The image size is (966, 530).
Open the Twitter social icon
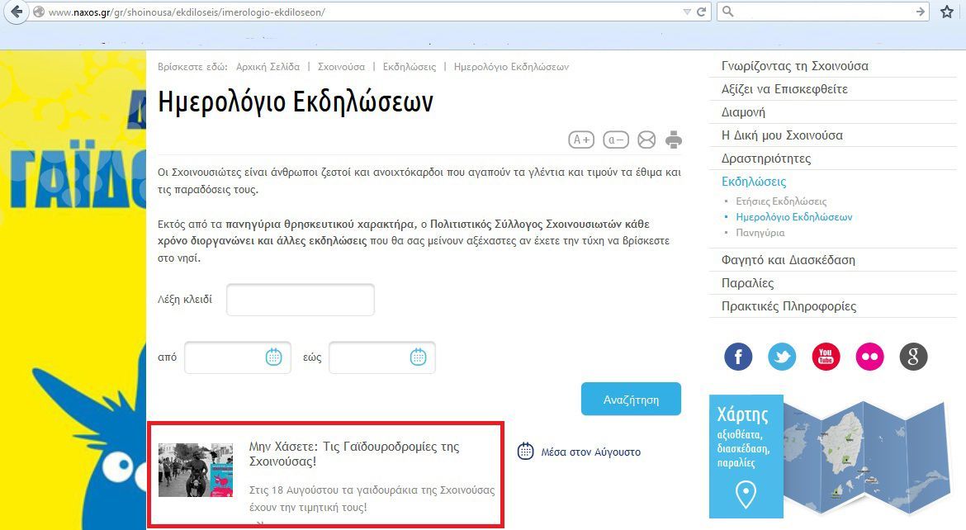click(x=782, y=357)
